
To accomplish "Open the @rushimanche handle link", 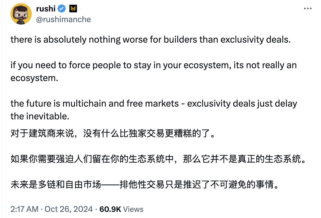I will (63, 19).
